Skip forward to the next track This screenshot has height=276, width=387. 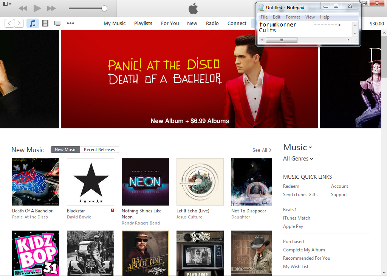[x=51, y=8]
